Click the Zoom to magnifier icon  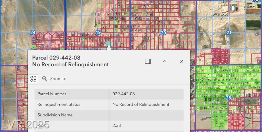coord(45,79)
